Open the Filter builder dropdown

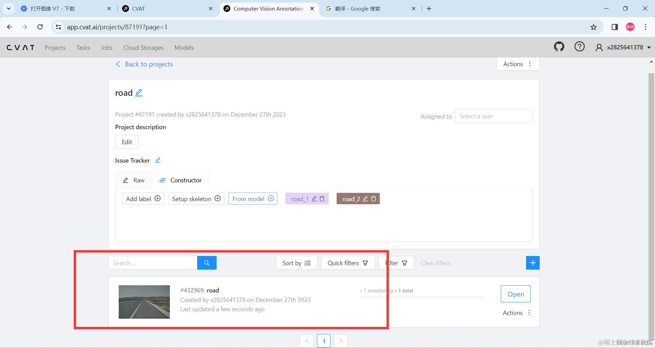(396, 263)
